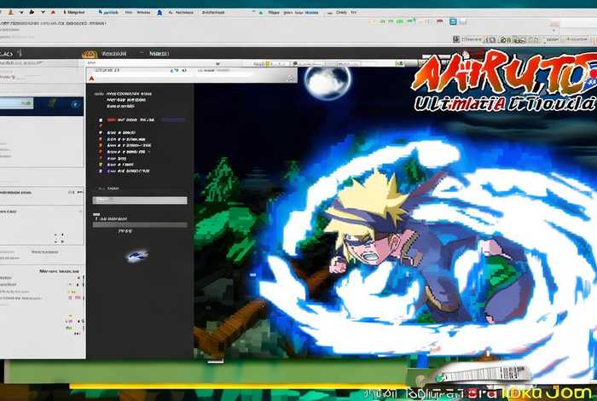Click the light gray input field in the dark panel
This screenshot has width=597, height=401.
[140, 200]
